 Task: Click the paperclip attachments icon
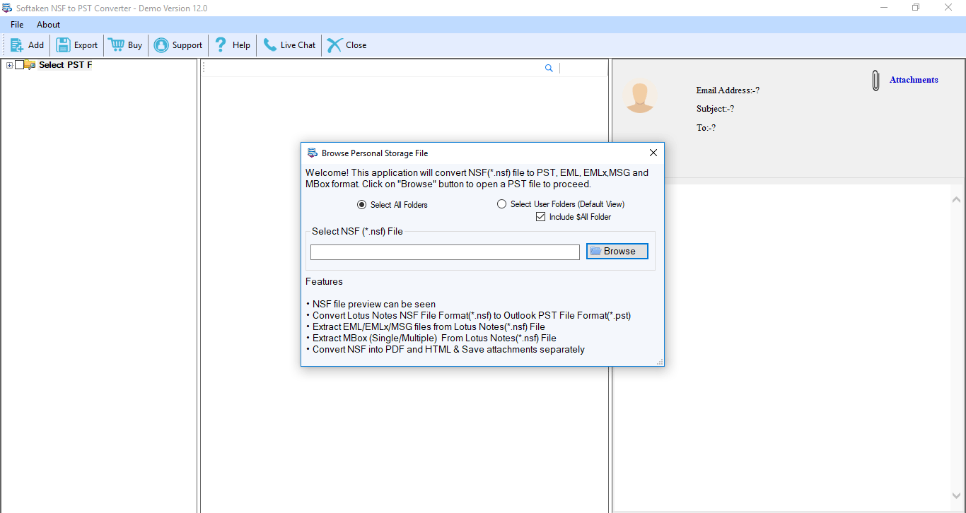(875, 81)
